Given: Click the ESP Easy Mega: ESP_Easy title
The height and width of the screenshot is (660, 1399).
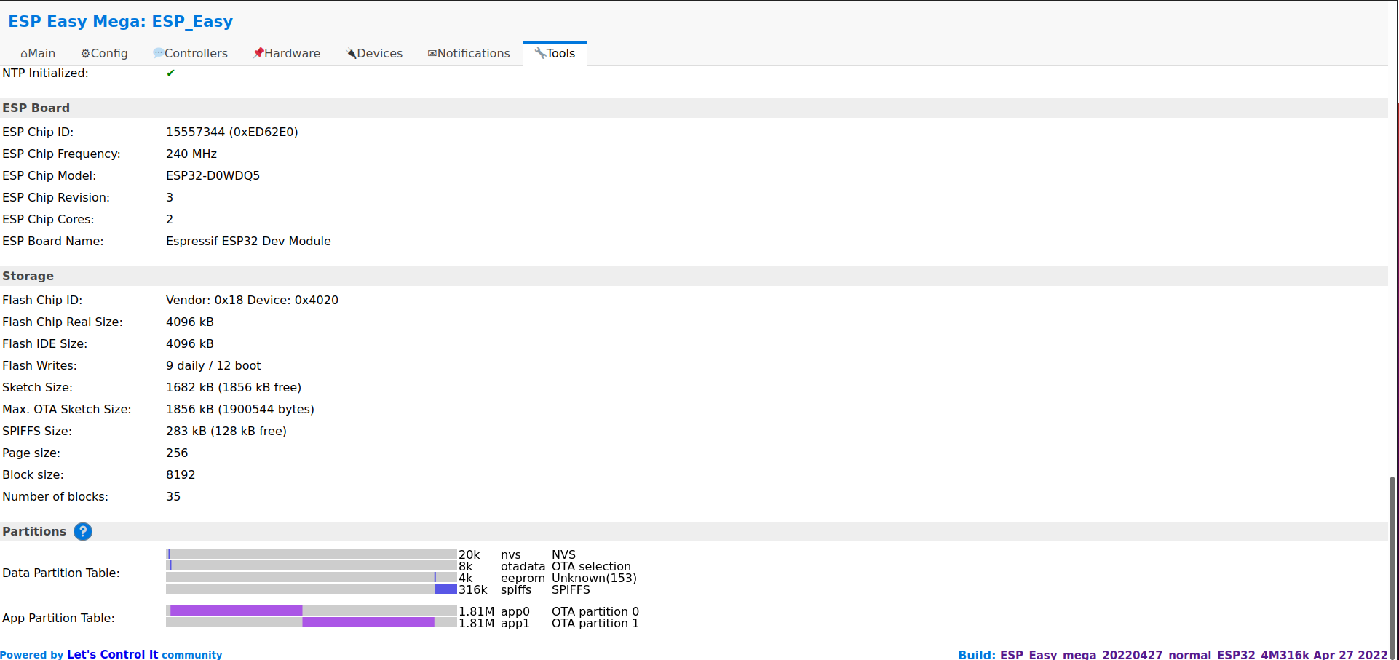Looking at the screenshot, I should [x=120, y=22].
